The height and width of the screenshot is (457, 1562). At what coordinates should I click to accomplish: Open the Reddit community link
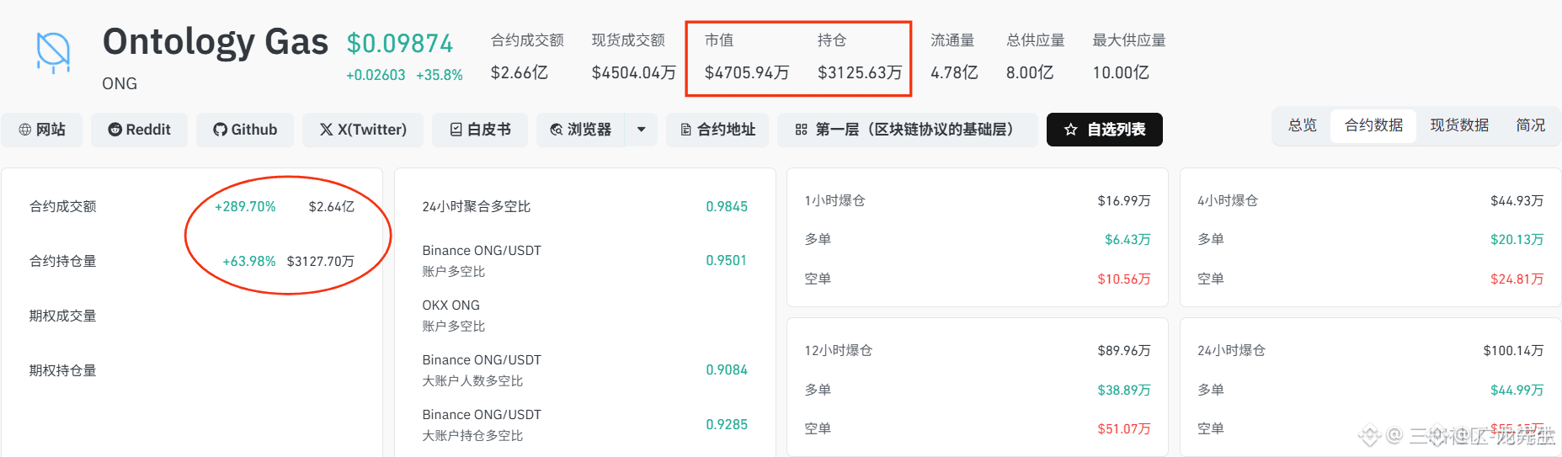(x=140, y=130)
